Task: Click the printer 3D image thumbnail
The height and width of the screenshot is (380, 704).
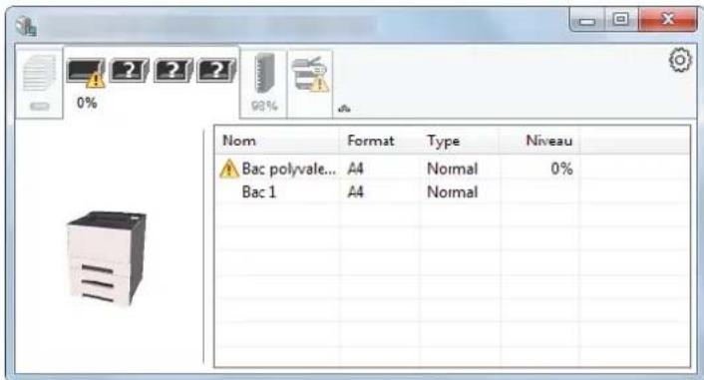Action: pos(107,257)
